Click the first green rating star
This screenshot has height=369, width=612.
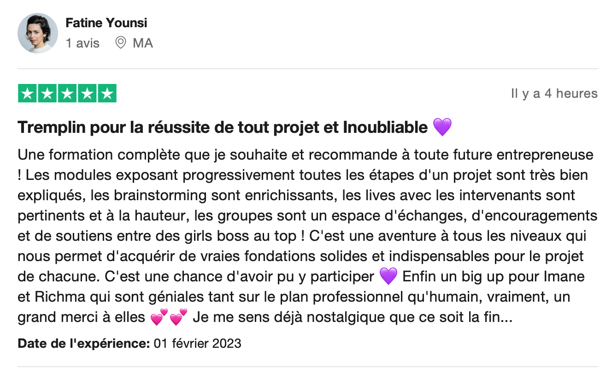pos(28,94)
